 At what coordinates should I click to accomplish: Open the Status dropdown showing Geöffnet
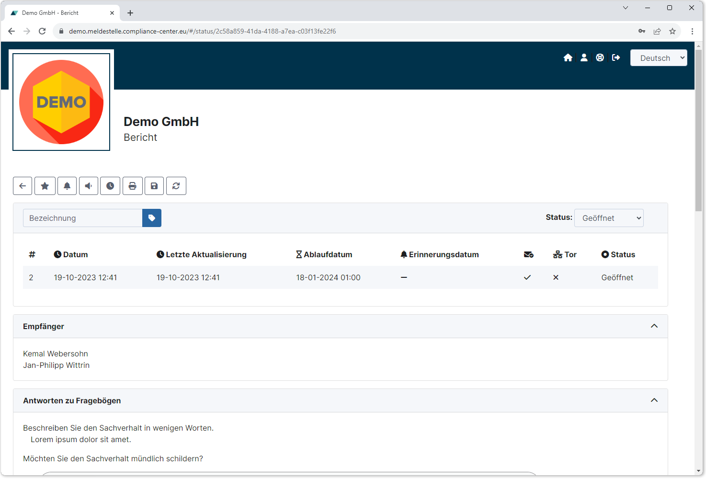pos(608,218)
